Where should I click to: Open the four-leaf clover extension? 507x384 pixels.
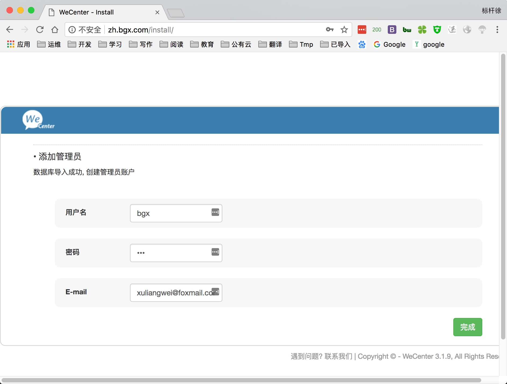422,30
